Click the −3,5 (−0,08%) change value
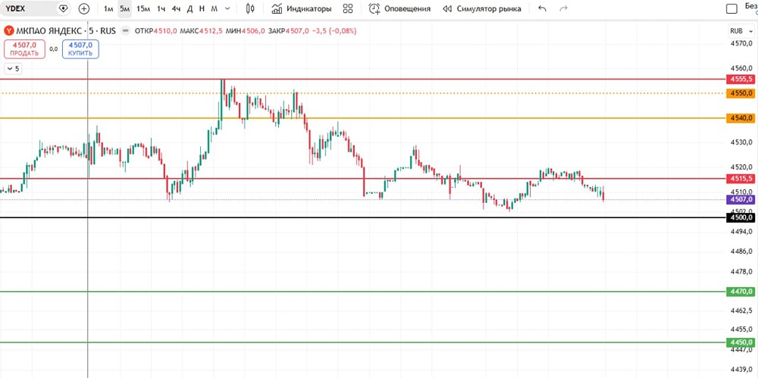This screenshot has height=378, width=758. (x=334, y=31)
